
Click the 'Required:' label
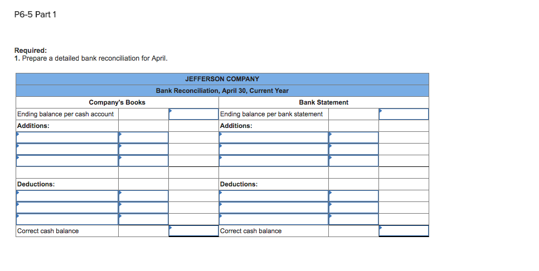(31, 51)
